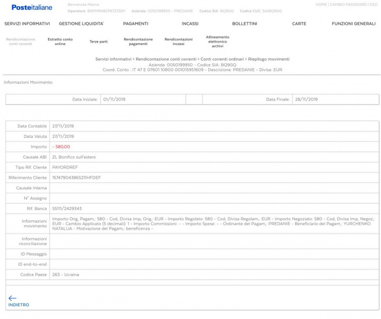Screen dimensions: 381x319
Task: Open the SERVIZI INFORMATIVI menu
Action: 27,24
